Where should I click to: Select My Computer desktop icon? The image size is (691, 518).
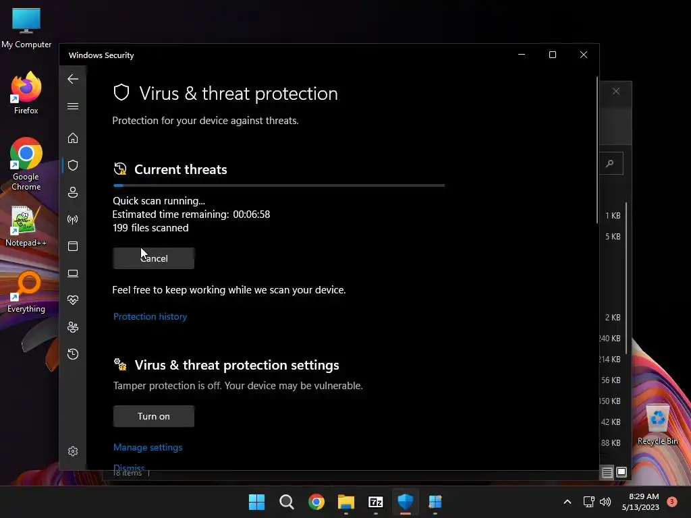26,28
